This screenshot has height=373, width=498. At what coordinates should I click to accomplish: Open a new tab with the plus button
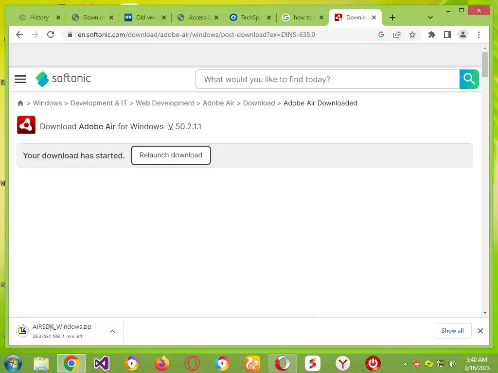tap(392, 17)
